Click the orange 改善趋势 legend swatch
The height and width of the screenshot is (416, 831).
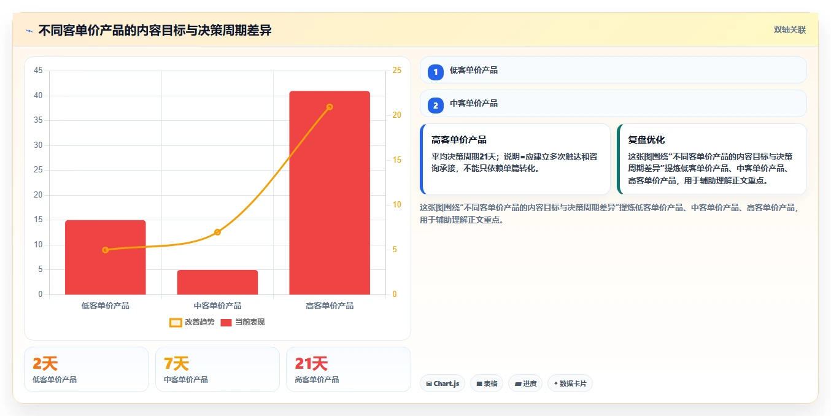(x=176, y=322)
